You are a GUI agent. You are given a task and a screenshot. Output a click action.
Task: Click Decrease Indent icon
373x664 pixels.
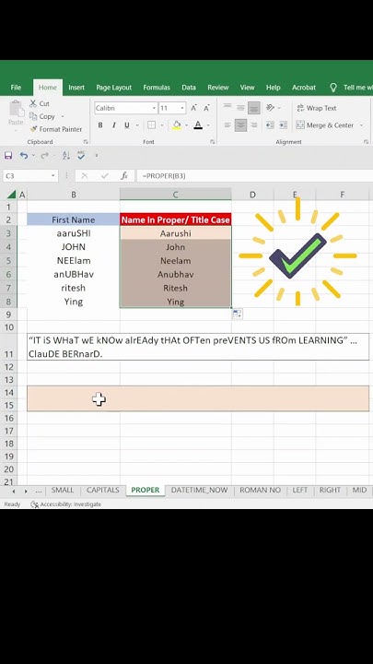click(270, 125)
